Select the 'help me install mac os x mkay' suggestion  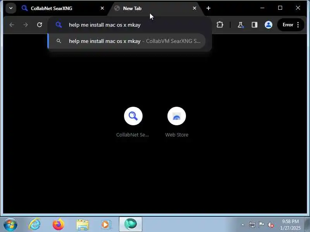tap(127, 41)
